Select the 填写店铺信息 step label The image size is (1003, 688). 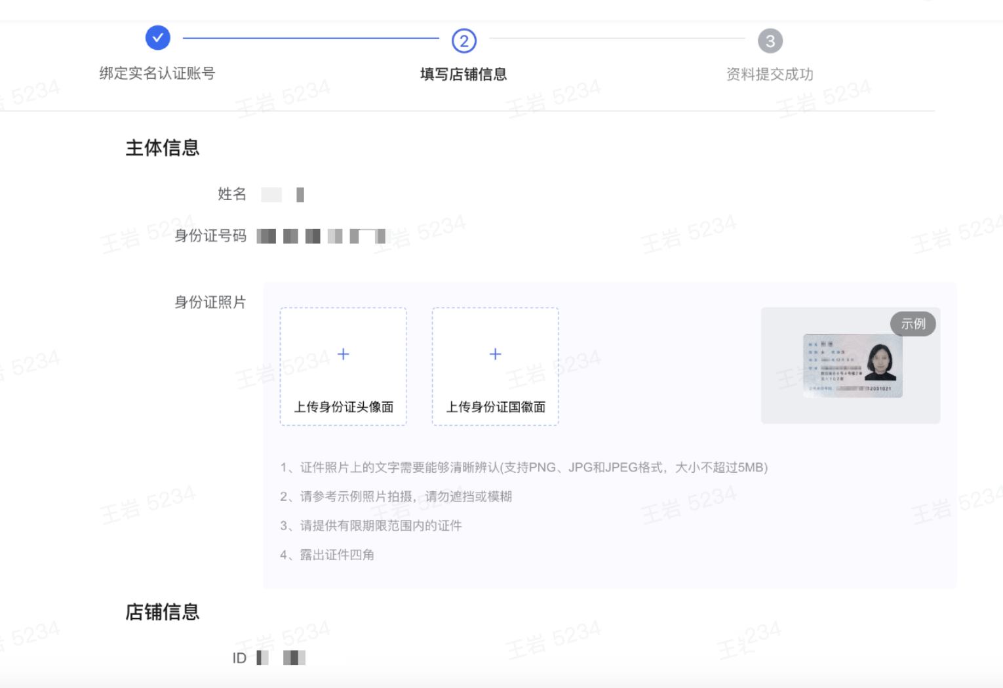(x=463, y=74)
